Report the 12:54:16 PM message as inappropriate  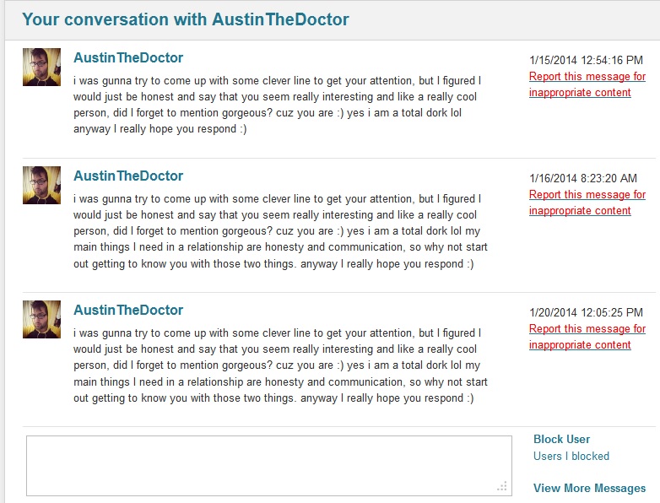point(587,84)
